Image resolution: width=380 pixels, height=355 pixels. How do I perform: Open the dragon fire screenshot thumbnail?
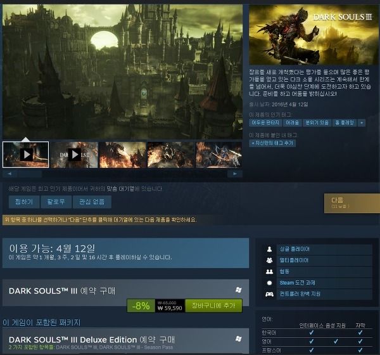tap(123, 155)
